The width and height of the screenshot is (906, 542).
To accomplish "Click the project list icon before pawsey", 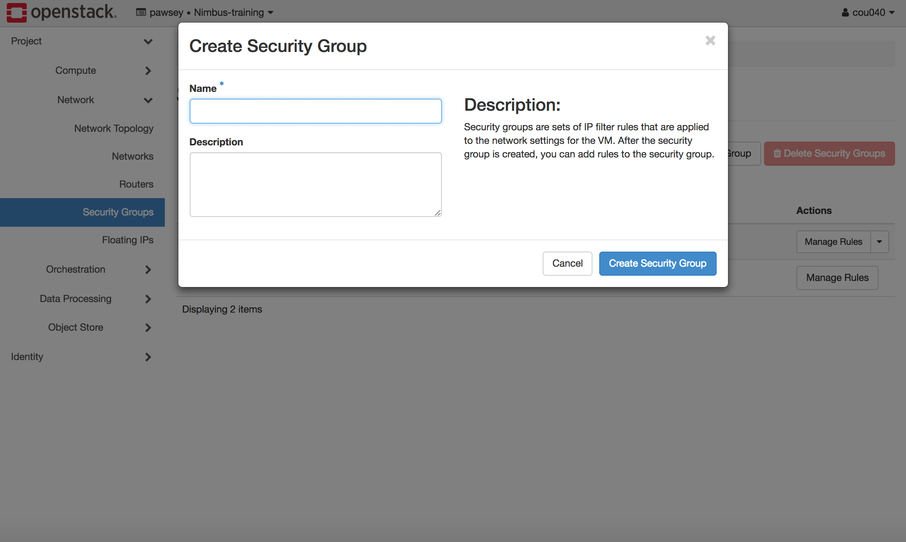I will coord(140,12).
